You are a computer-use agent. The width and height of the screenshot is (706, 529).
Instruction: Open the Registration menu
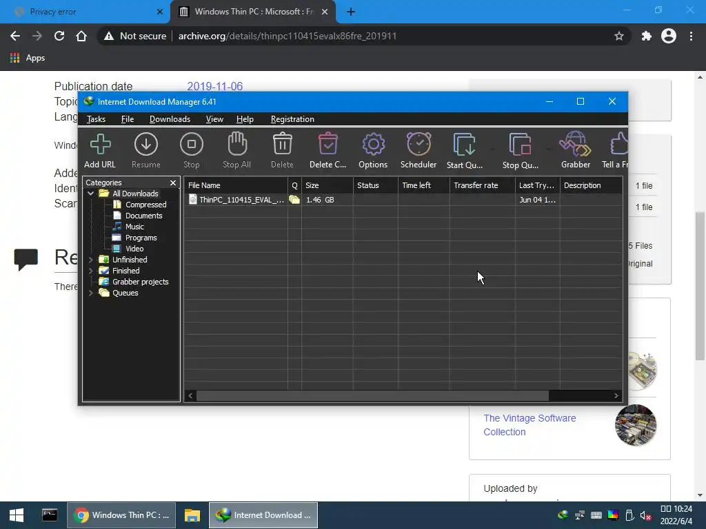point(292,119)
